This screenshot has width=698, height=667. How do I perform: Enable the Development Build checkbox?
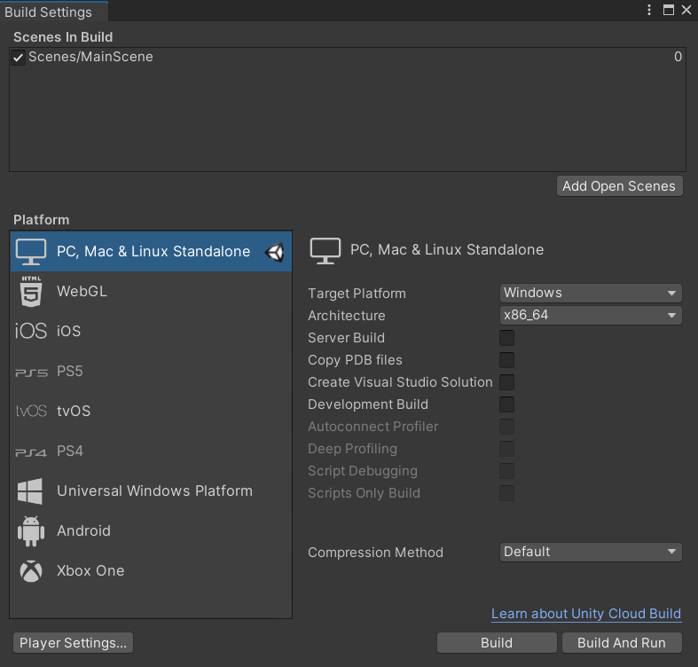tap(506, 404)
